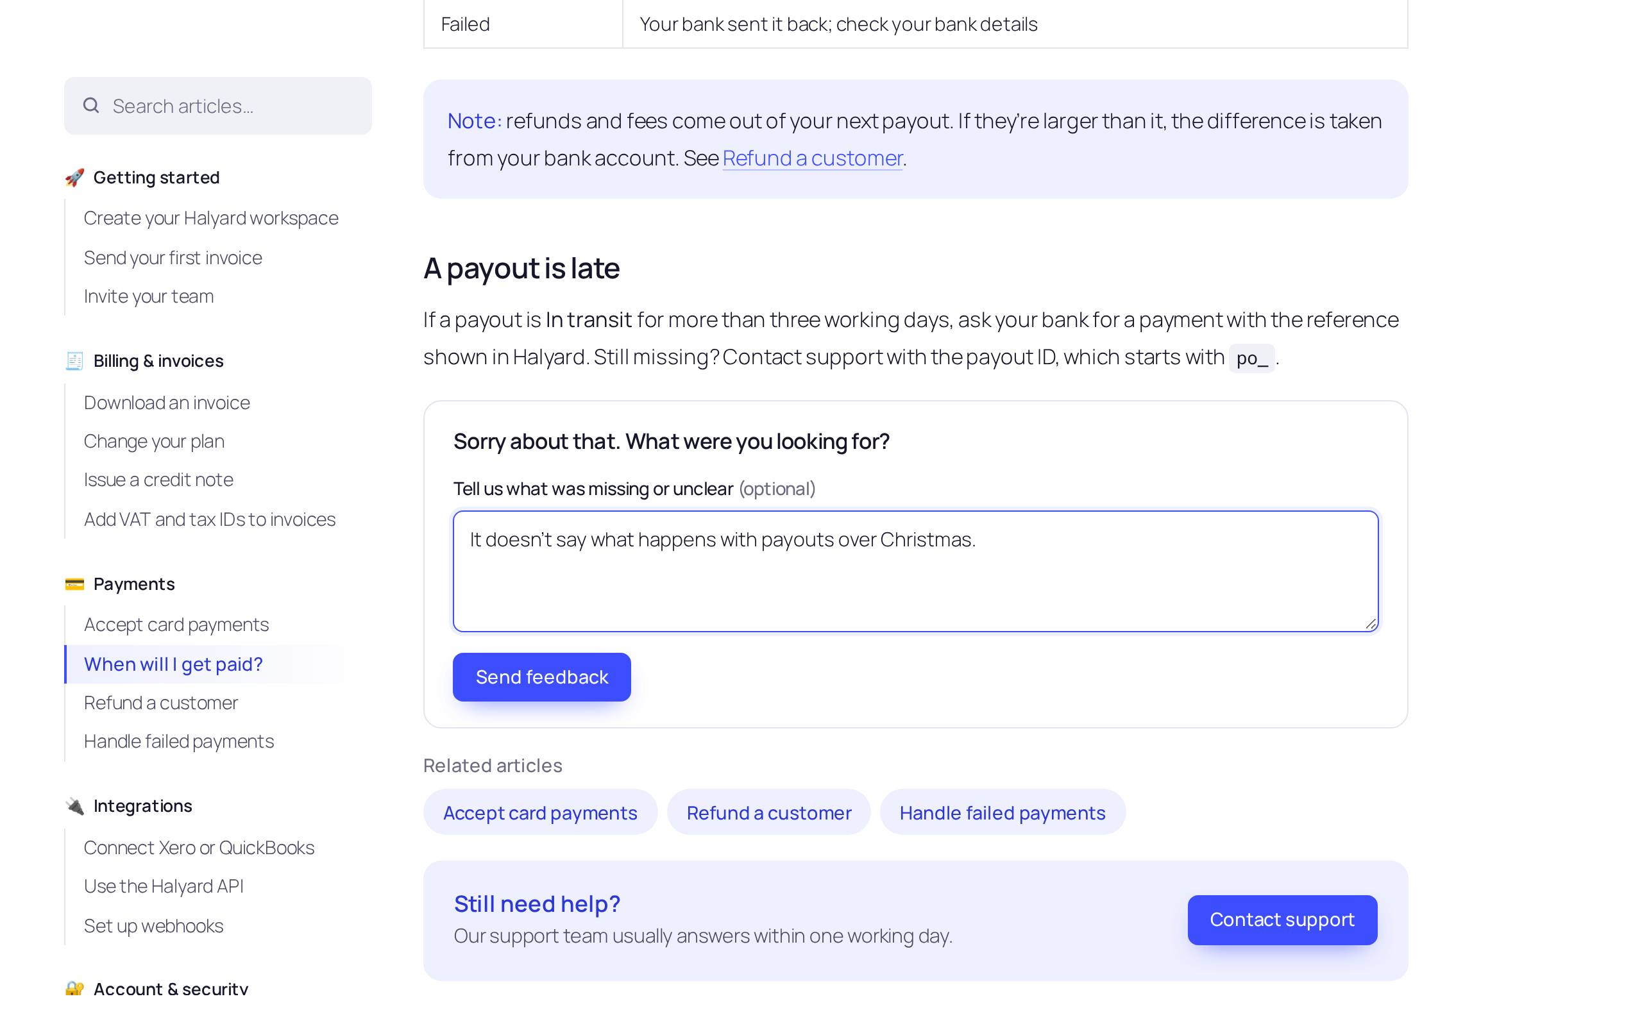This screenshot has width=1642, height=1026.
Task: Click the A payout is late heading
Action: pos(521,267)
